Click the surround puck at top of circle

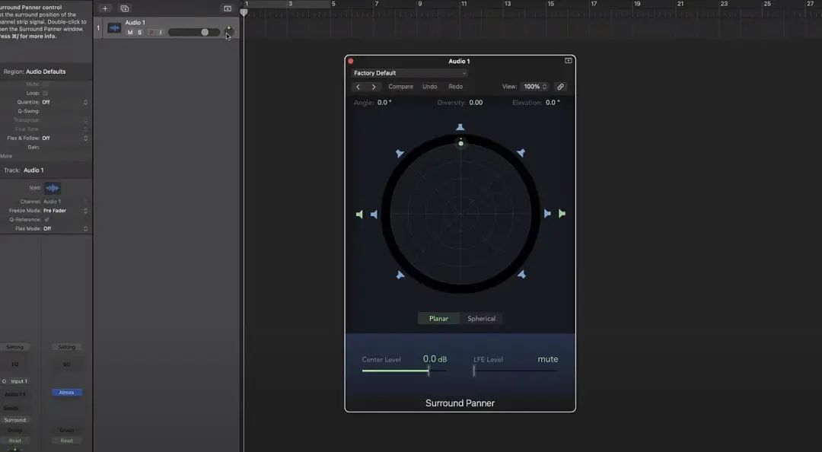(460, 143)
